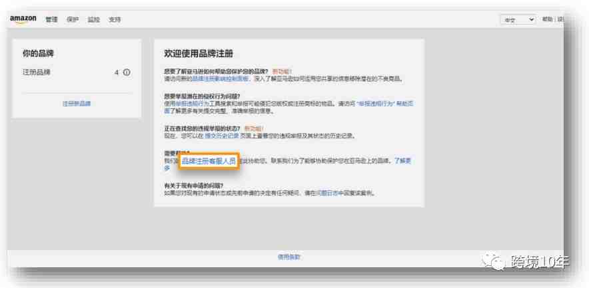
Task: Click the 举报违规行为 tool link
Action: [x=193, y=104]
